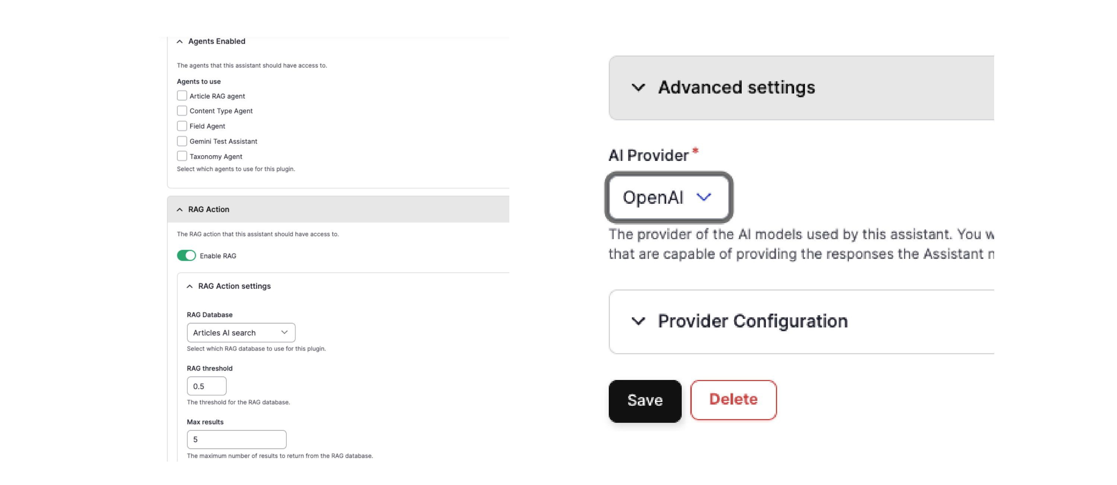Collapse the RAG Action chevron icon

pyautogui.click(x=179, y=209)
